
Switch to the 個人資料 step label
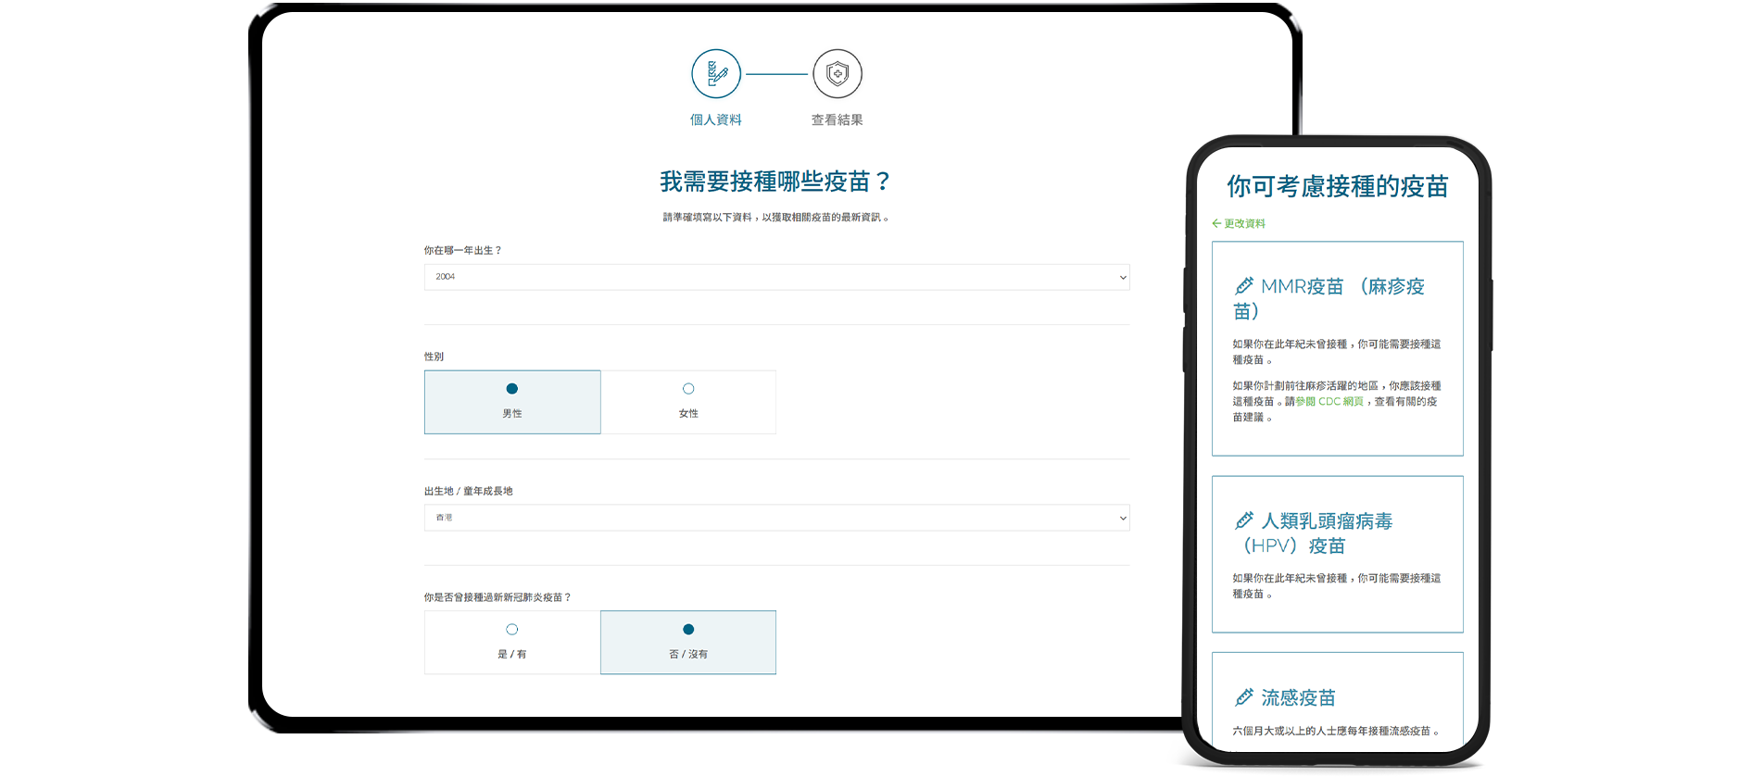tap(716, 119)
